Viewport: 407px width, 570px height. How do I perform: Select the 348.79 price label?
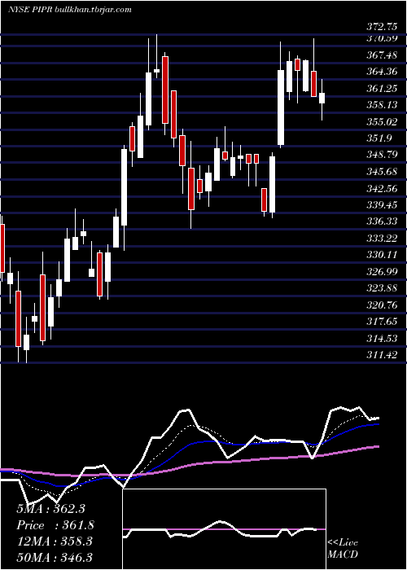382,155
